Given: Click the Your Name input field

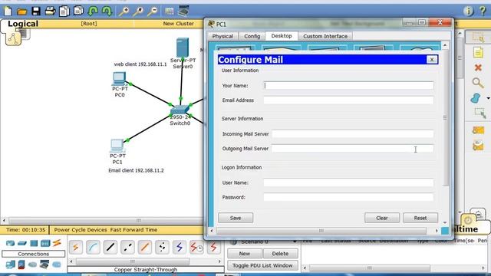Looking at the screenshot, I should pyautogui.click(x=349, y=85).
